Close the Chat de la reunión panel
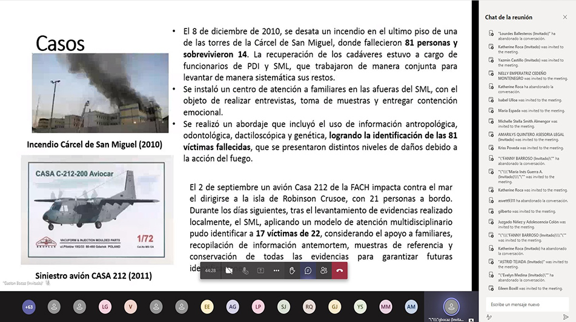 [565, 18]
